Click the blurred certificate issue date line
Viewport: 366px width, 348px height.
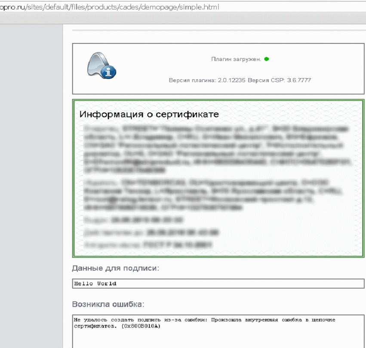tap(134, 220)
